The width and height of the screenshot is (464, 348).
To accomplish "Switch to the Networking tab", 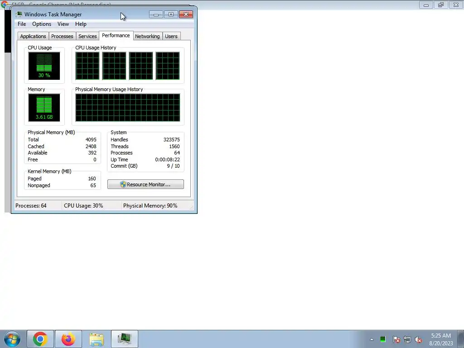I will [x=147, y=36].
